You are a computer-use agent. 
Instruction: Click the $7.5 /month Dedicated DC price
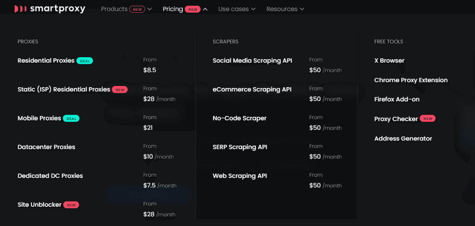pyautogui.click(x=160, y=185)
